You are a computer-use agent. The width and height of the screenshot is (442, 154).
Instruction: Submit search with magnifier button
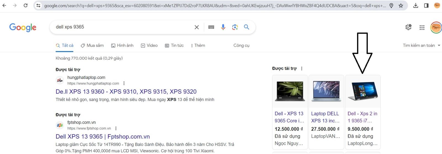(x=246, y=27)
